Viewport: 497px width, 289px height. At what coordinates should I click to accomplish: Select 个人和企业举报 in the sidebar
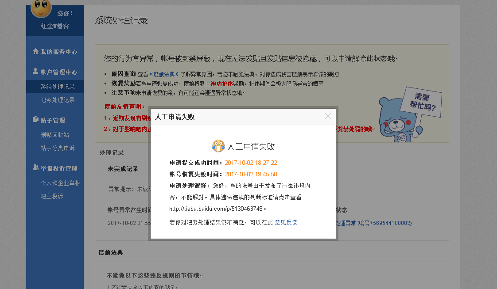click(60, 183)
